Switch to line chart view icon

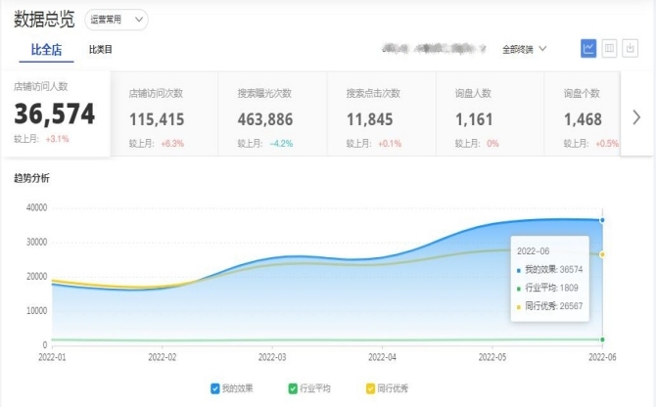pyautogui.click(x=588, y=48)
